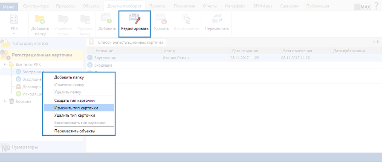The image size is (382, 162).
Task: Click the Изменить папку ribbon icon
Action: pos(63,20)
